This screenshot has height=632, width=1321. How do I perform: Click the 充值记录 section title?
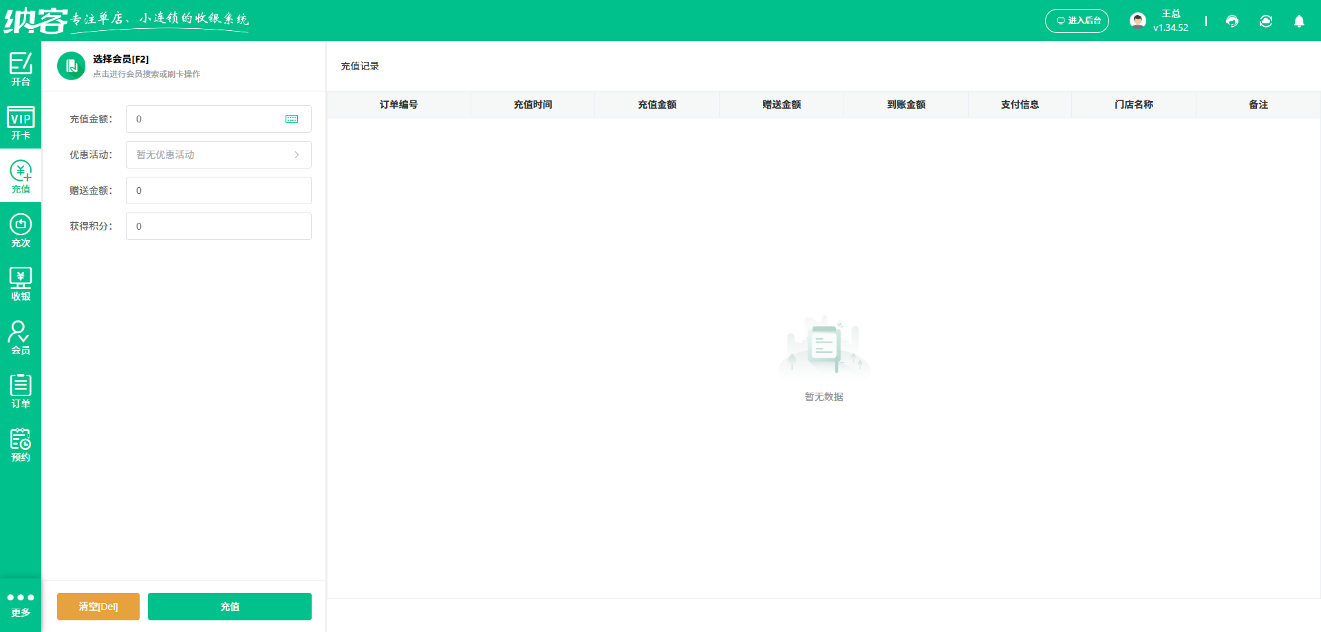[360, 66]
